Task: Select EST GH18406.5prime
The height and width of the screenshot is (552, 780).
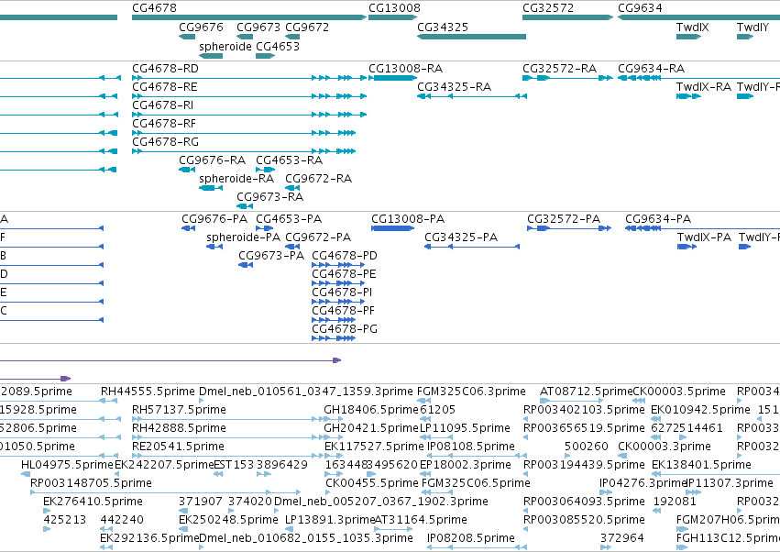Action: [x=370, y=410]
